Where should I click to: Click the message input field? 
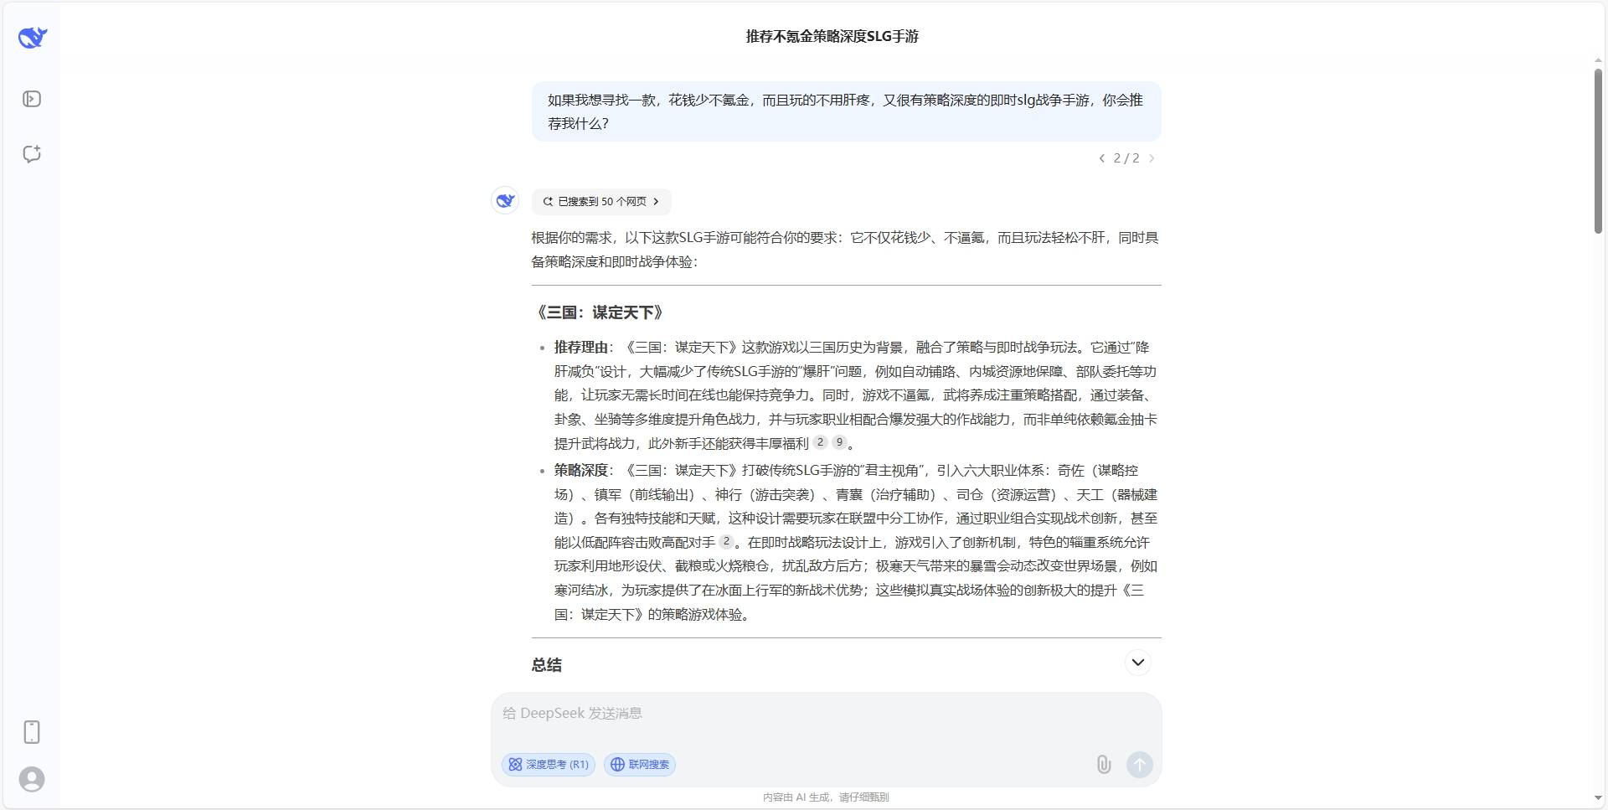coord(826,714)
